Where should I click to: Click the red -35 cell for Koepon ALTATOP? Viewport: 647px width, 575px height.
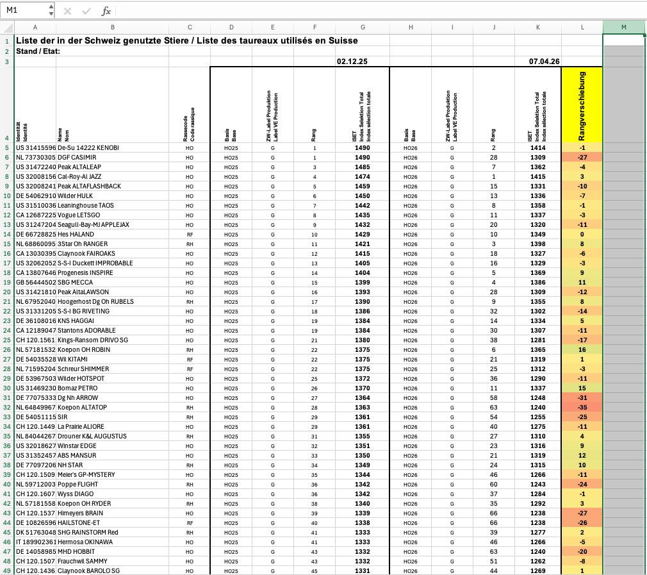coord(582,407)
